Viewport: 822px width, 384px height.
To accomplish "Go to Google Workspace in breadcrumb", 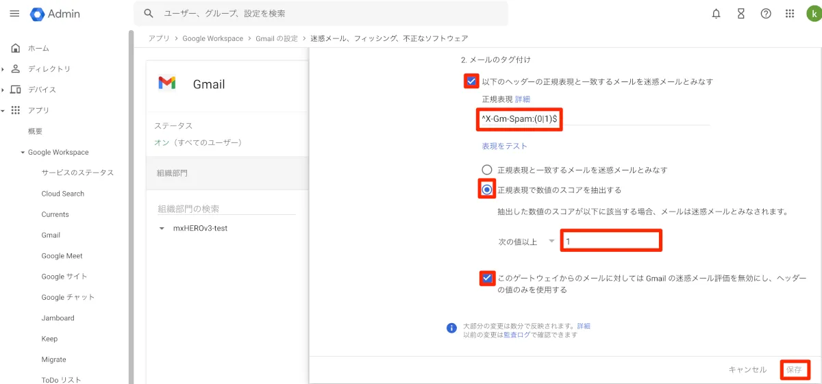I will tap(212, 38).
